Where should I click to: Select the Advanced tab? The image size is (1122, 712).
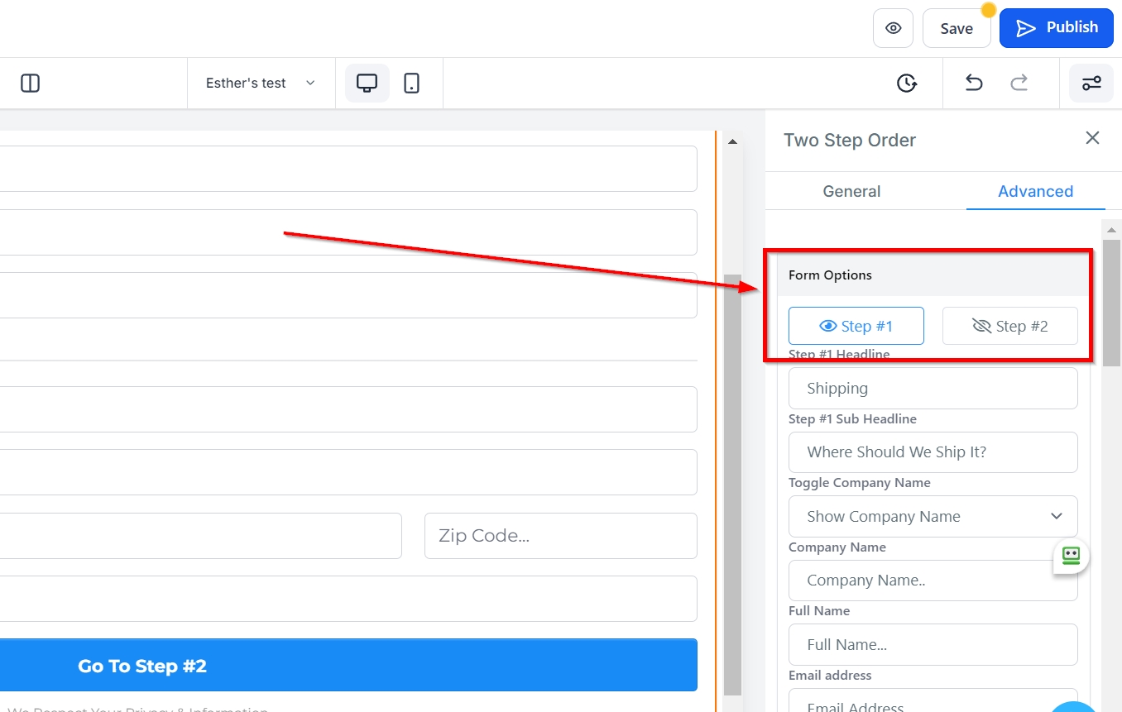click(x=1035, y=191)
